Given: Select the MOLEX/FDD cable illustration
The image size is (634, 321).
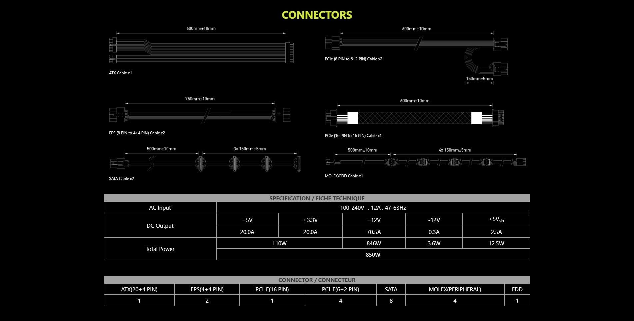Looking at the screenshot, I should 425,162.
